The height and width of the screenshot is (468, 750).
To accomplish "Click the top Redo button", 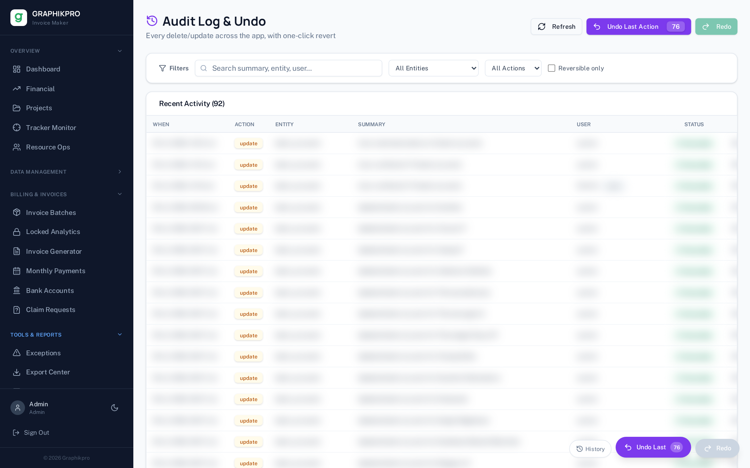I will click(x=716, y=27).
